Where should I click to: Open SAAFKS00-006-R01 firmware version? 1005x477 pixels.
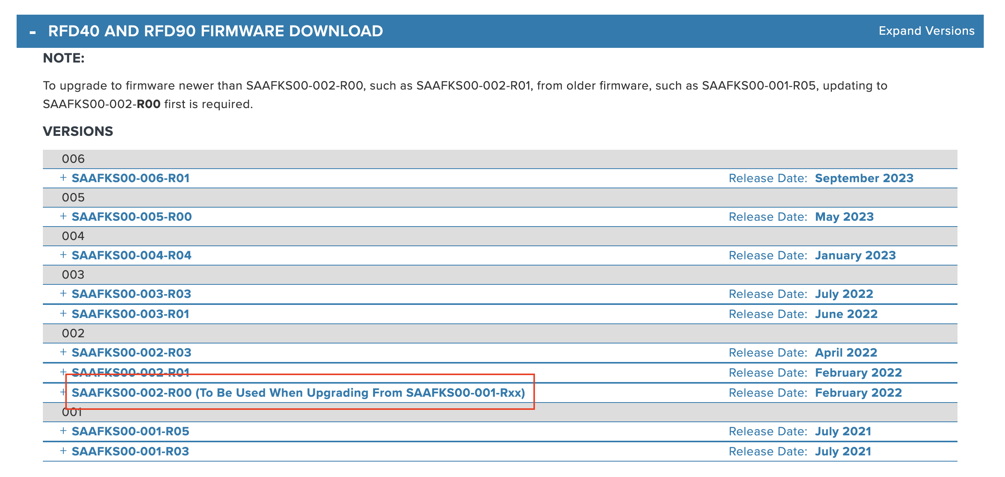pyautogui.click(x=131, y=178)
